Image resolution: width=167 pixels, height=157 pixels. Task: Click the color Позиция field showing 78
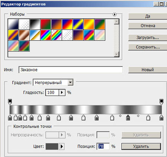pos(103,147)
